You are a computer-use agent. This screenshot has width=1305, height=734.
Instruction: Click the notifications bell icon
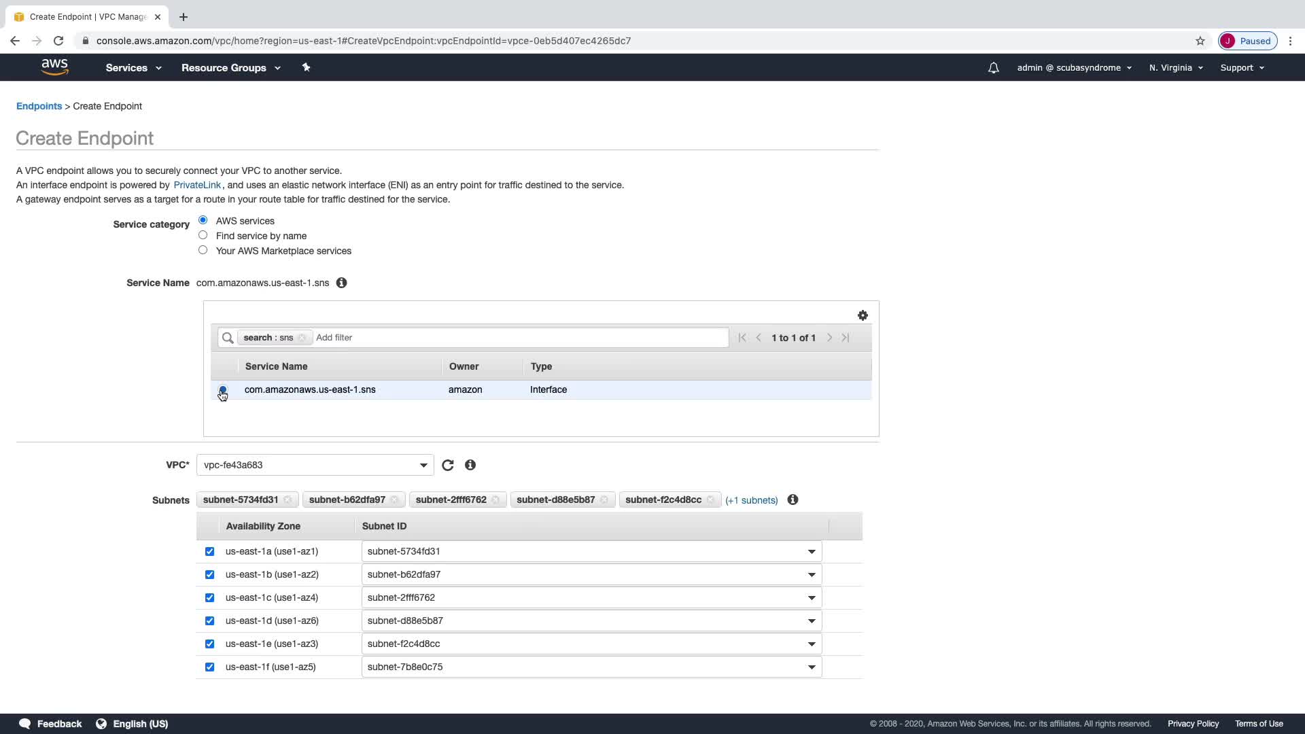coord(993,68)
